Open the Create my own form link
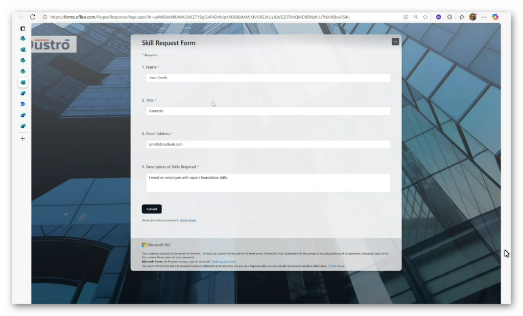Viewport: 523px width, 316px height. tap(223, 262)
